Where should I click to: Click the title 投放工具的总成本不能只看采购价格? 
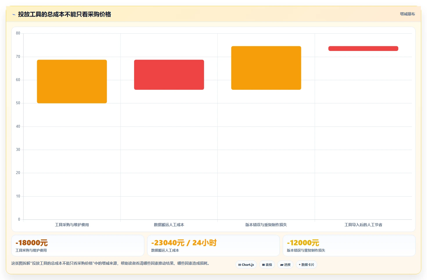click(x=64, y=14)
